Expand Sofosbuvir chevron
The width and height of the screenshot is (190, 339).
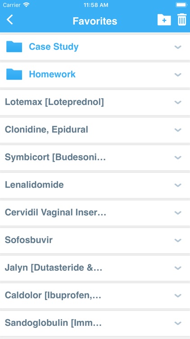pyautogui.click(x=178, y=240)
